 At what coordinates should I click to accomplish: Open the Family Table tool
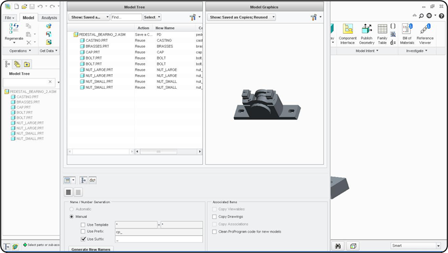pos(382,34)
